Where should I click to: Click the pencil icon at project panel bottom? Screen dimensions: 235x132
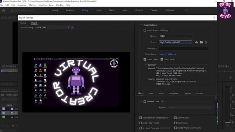[x=3, y=125]
